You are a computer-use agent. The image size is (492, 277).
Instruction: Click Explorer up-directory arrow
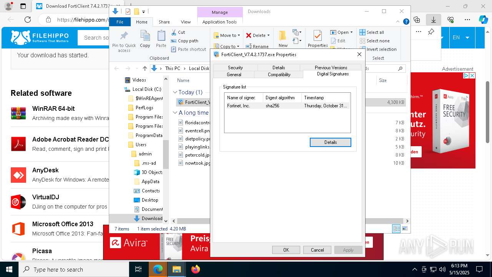(145, 68)
